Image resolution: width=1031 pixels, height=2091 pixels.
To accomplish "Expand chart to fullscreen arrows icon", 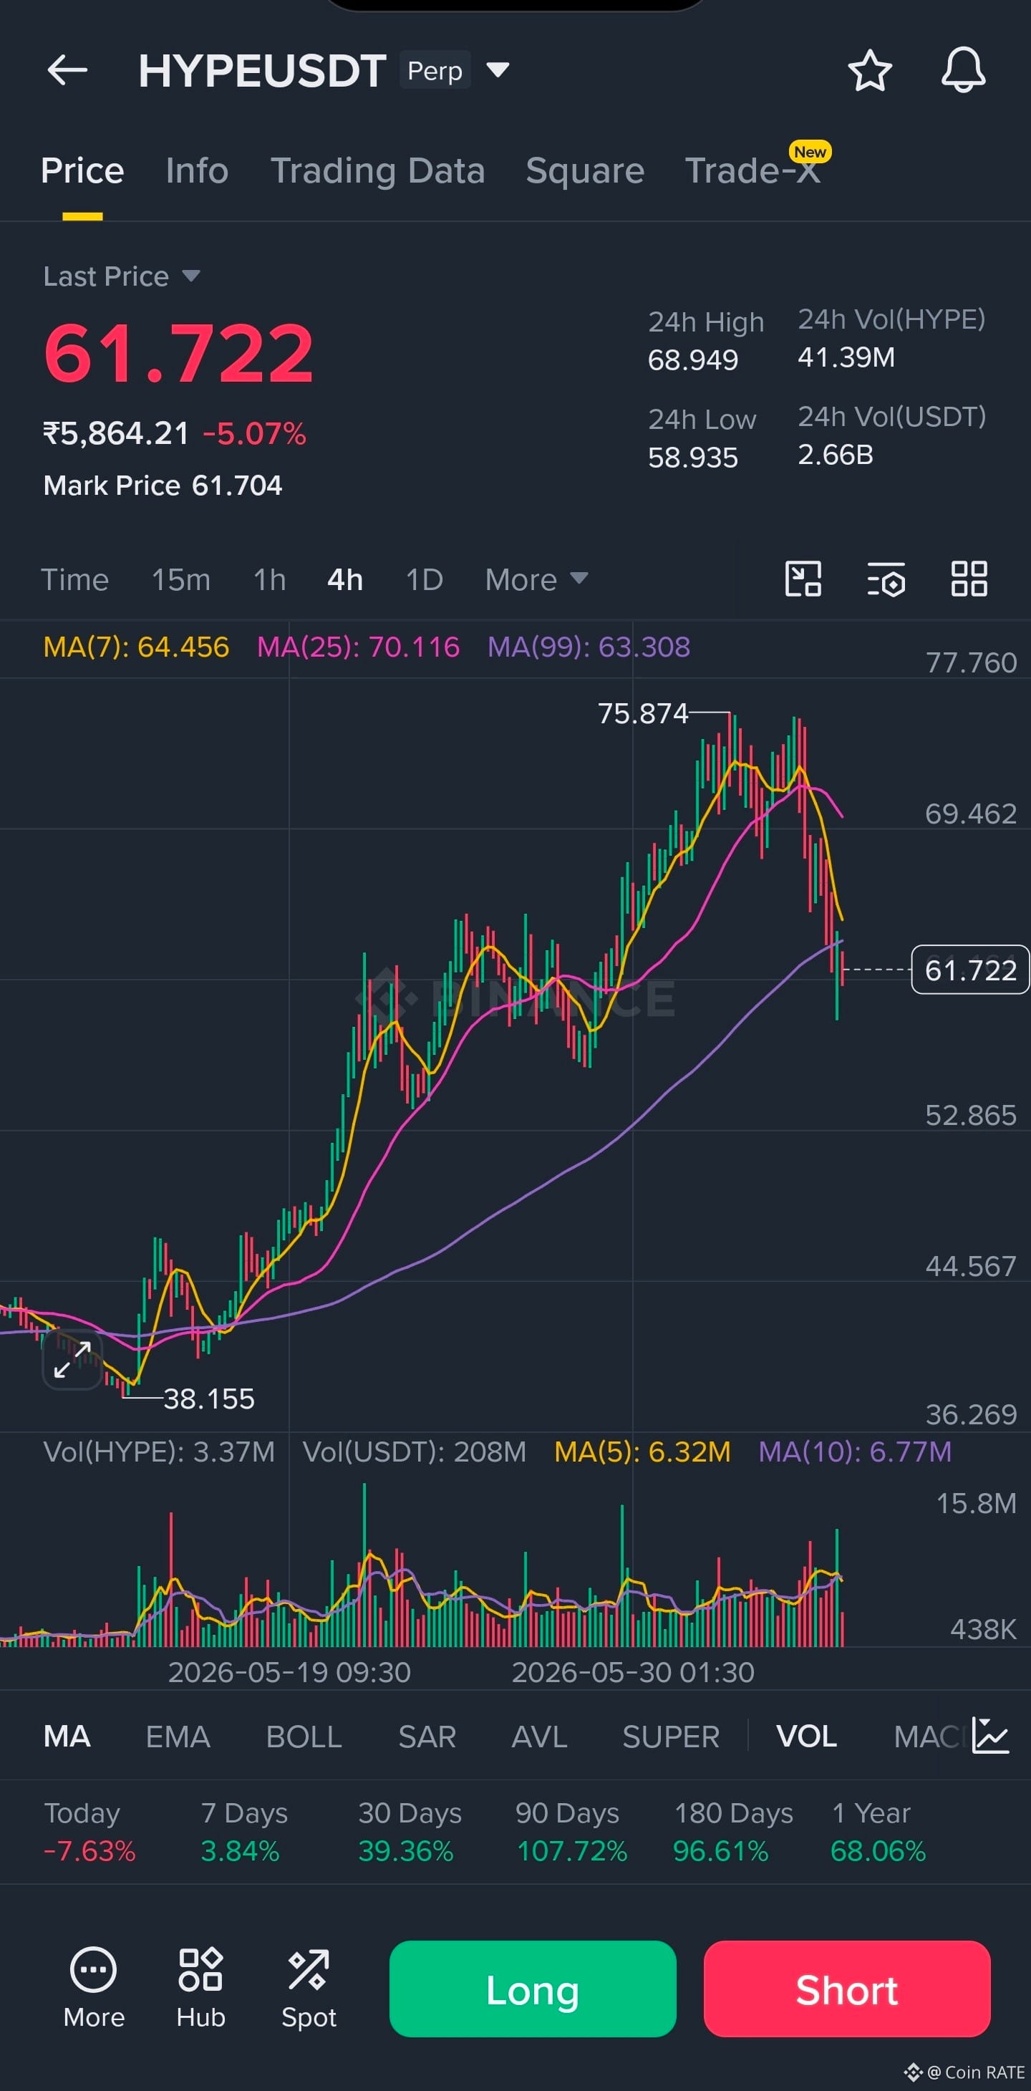I will pyautogui.click(x=72, y=1360).
